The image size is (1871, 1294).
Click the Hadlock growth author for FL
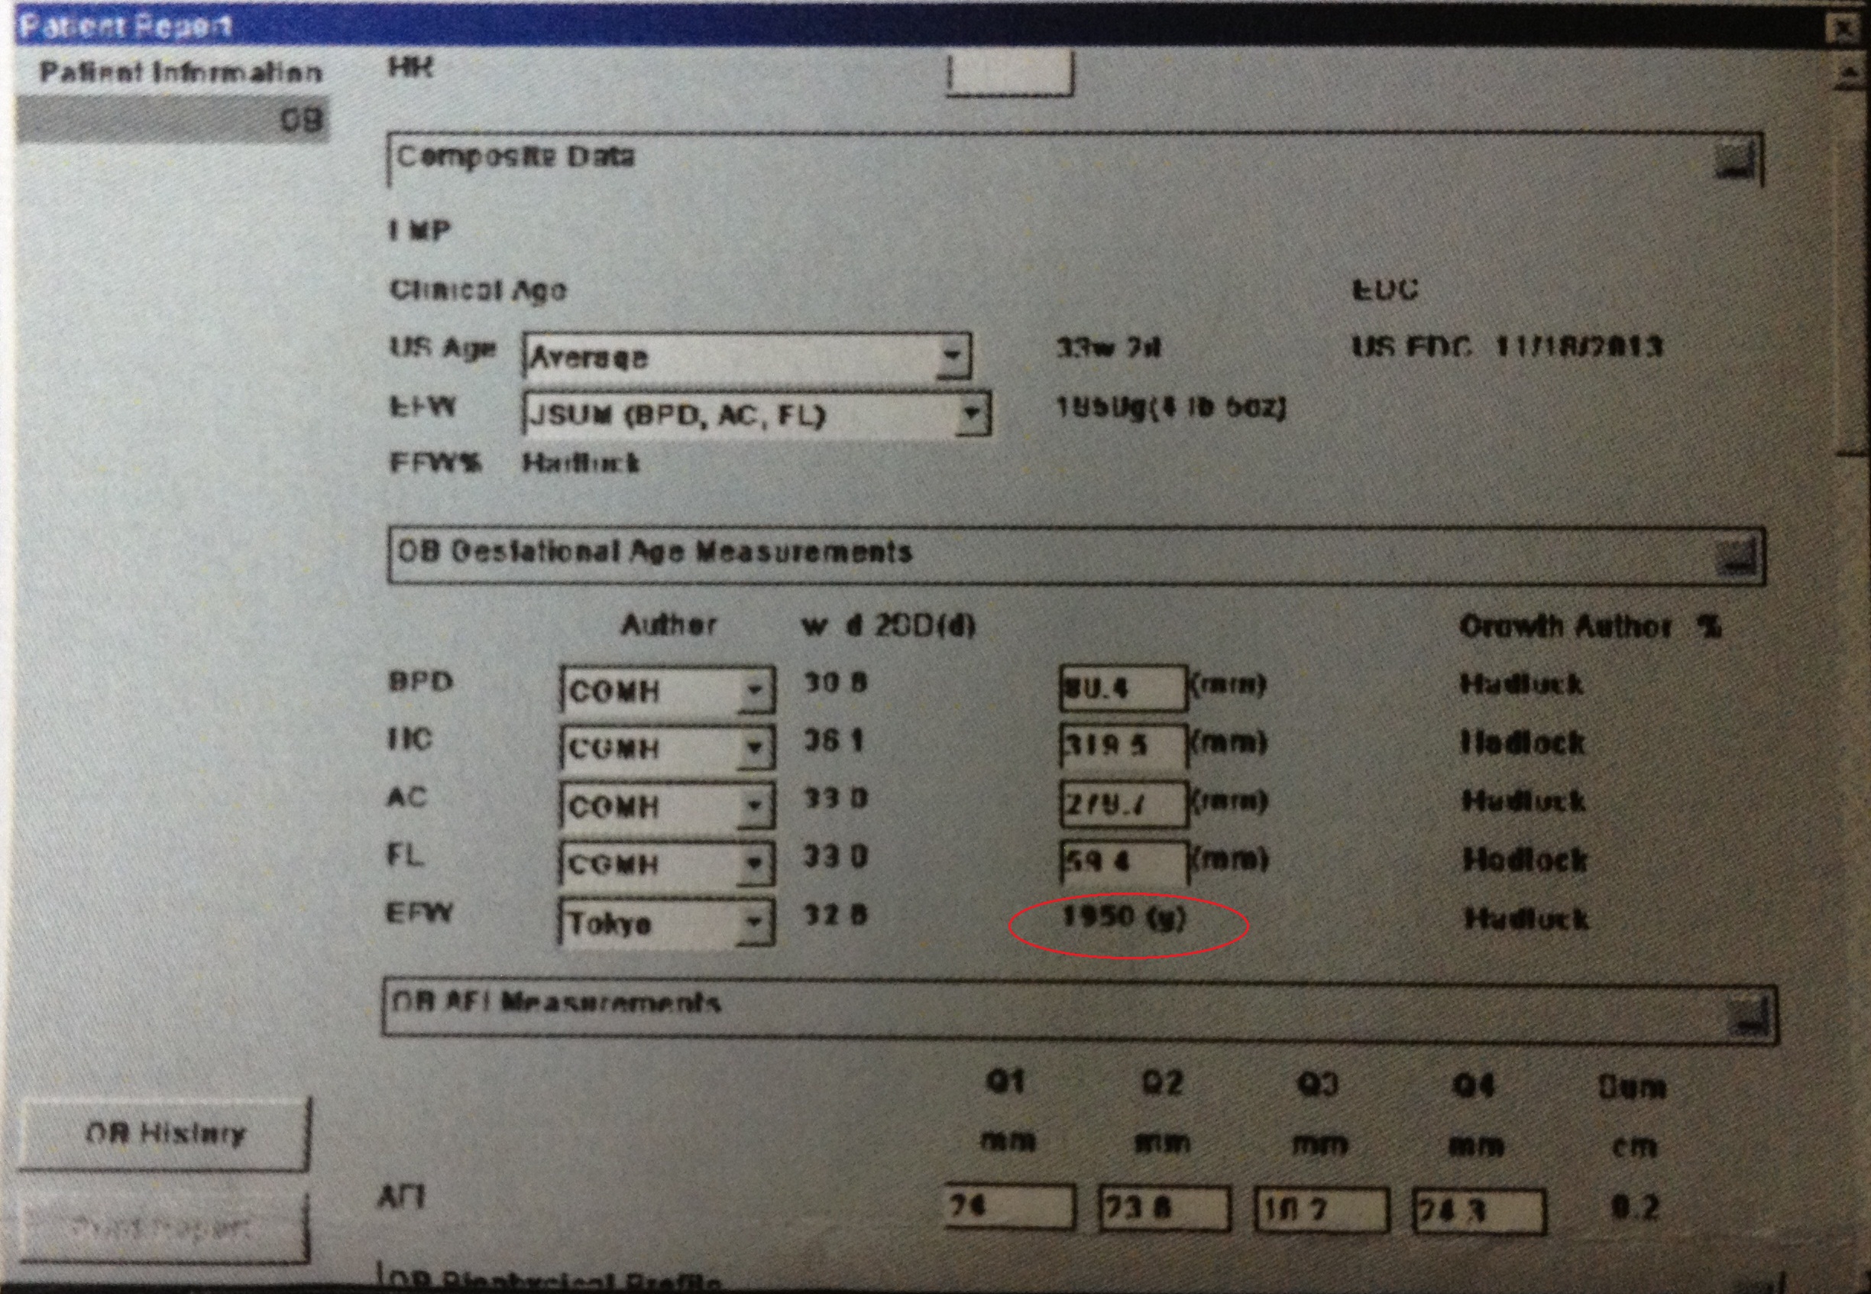pos(1524,860)
